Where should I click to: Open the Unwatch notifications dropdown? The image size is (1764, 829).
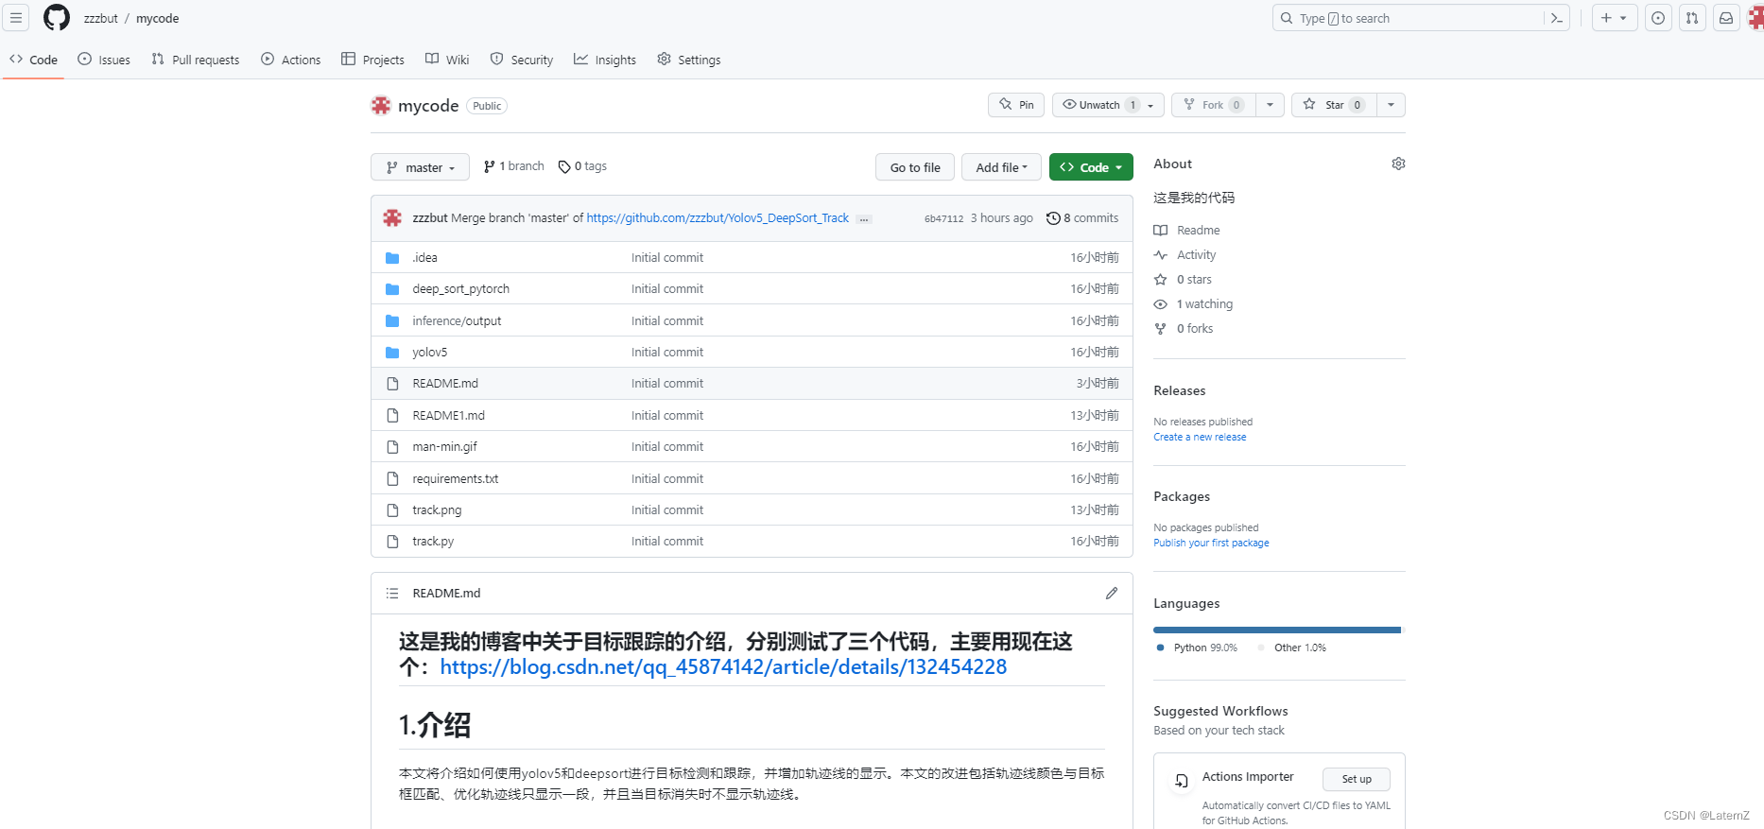tap(1109, 105)
